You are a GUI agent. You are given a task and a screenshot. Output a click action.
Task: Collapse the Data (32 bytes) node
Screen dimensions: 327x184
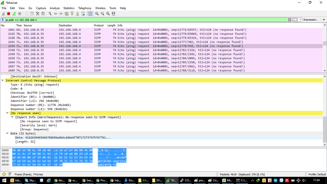click(x=7, y=134)
